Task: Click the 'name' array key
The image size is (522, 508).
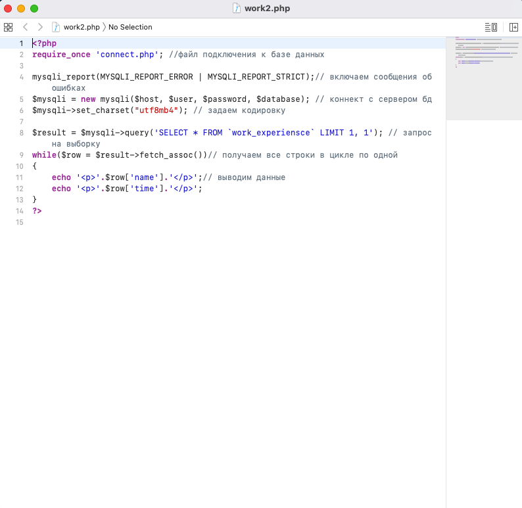Action: [144, 177]
